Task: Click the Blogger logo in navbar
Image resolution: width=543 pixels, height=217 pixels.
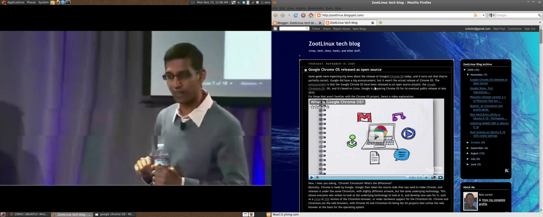Action: [275, 29]
